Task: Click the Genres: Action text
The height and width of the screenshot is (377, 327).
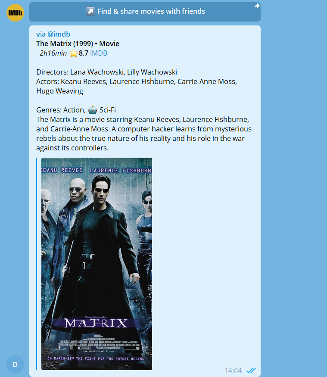Action: click(x=61, y=110)
